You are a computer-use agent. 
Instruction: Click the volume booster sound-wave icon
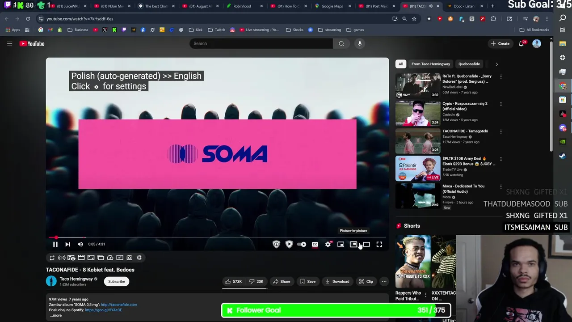click(62, 258)
